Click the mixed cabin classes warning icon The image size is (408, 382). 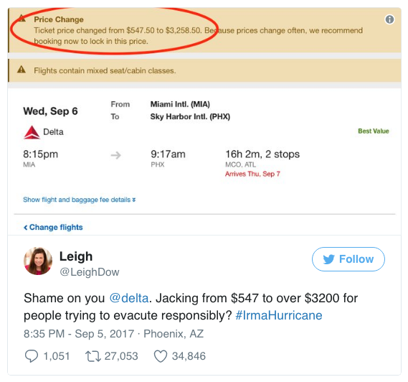click(x=22, y=70)
